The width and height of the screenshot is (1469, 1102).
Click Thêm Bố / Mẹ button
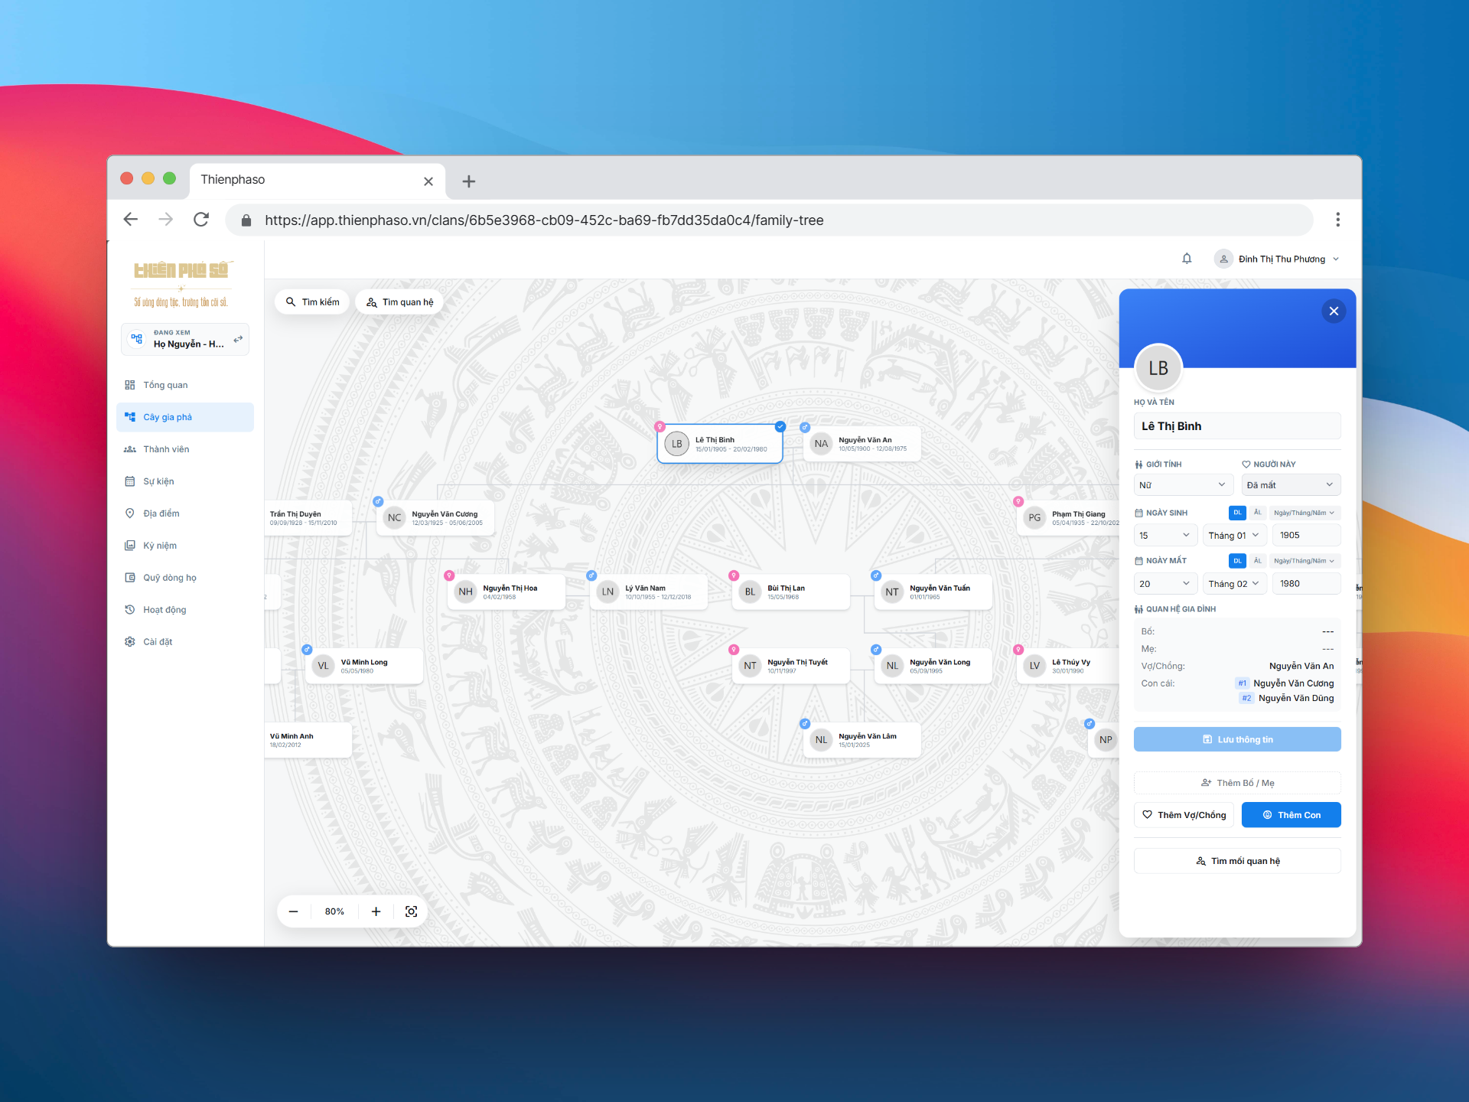tap(1237, 783)
